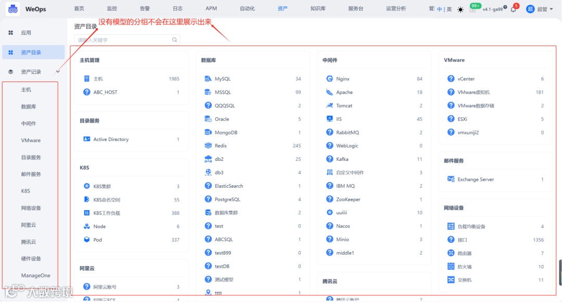Open 硬件设备 in the sidebar
Viewport: 562px width, 302px height.
click(x=31, y=259)
